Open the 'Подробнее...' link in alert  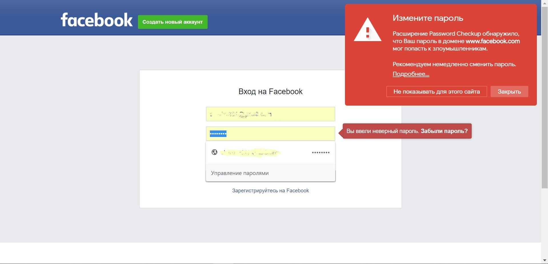coord(411,74)
